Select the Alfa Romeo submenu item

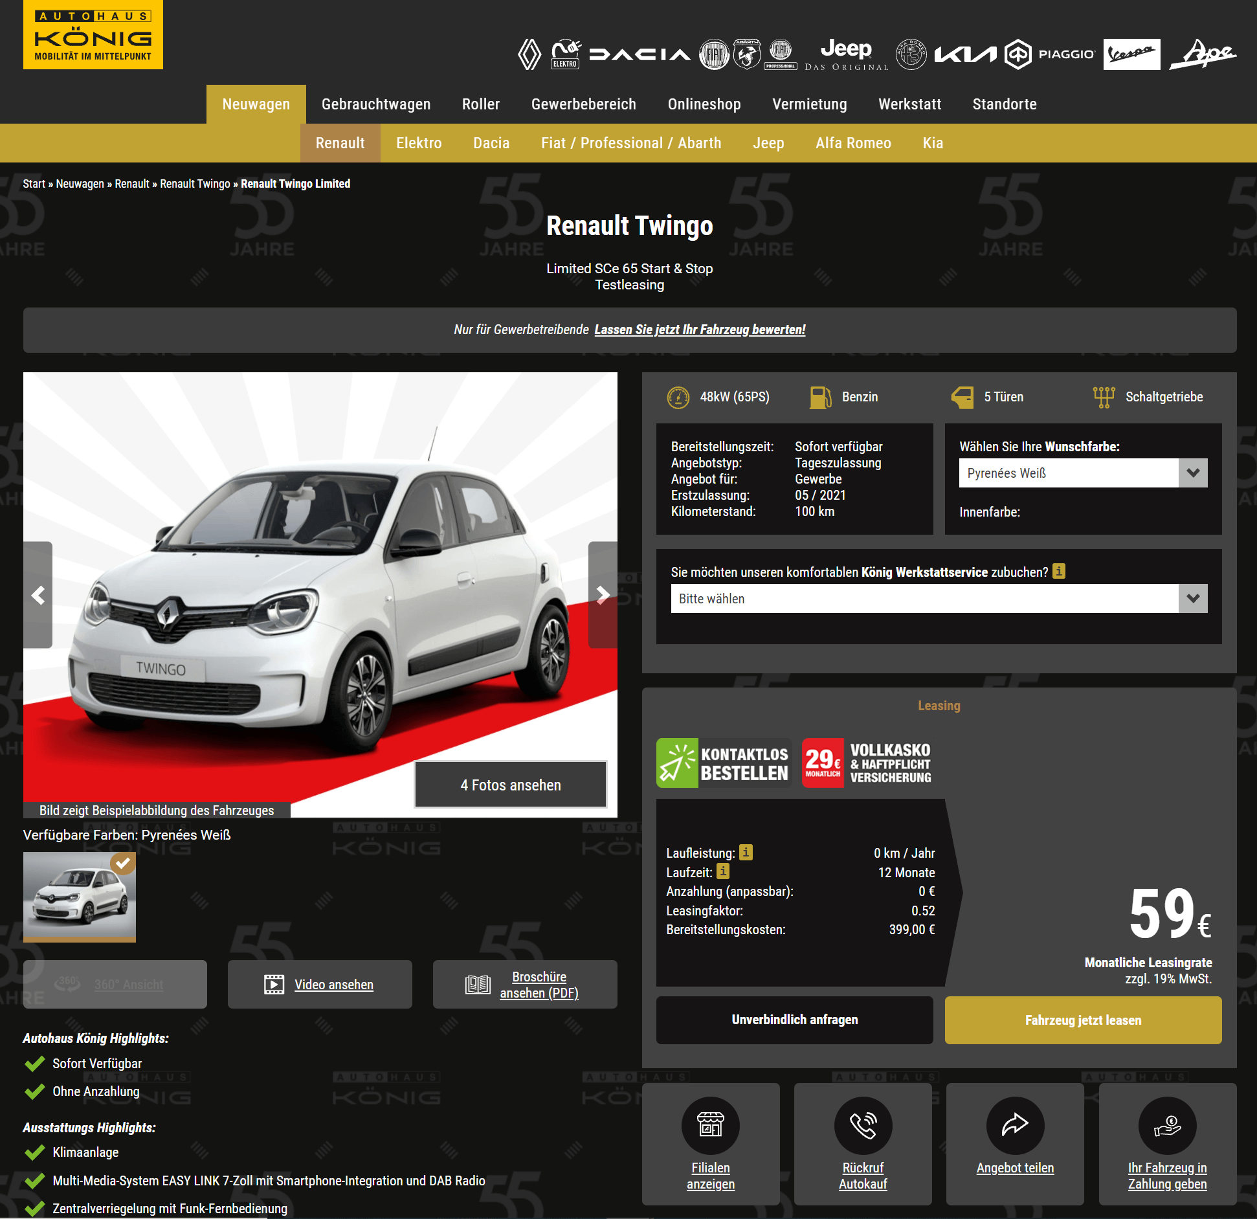853,143
